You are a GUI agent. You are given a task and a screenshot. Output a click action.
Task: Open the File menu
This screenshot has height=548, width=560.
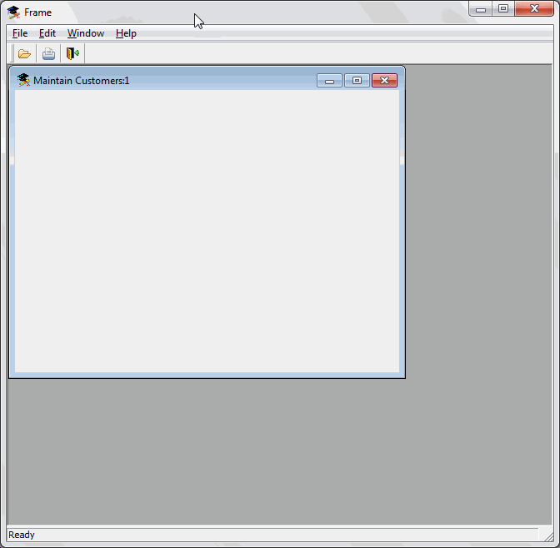pyautogui.click(x=20, y=33)
